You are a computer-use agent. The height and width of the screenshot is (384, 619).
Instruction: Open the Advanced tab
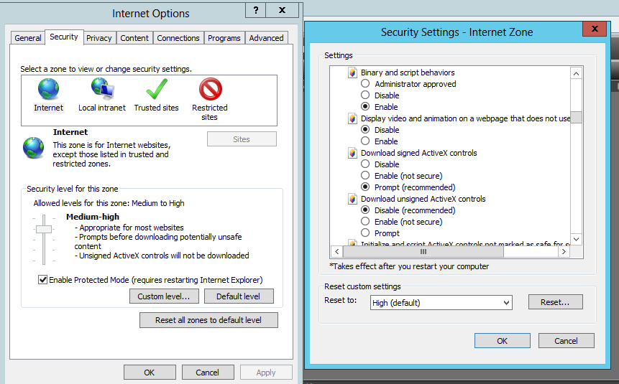click(x=266, y=38)
